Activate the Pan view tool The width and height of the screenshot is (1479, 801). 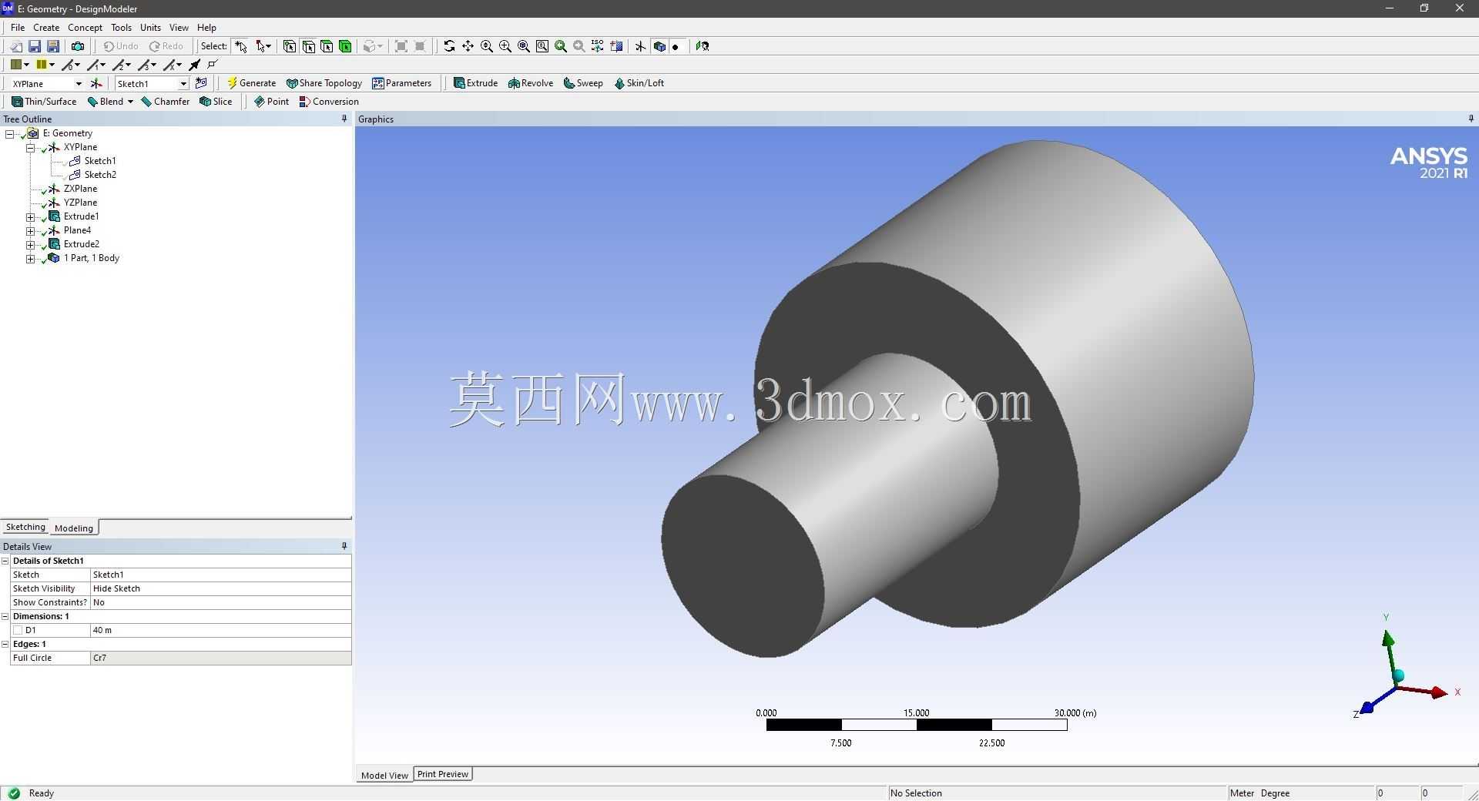468,46
